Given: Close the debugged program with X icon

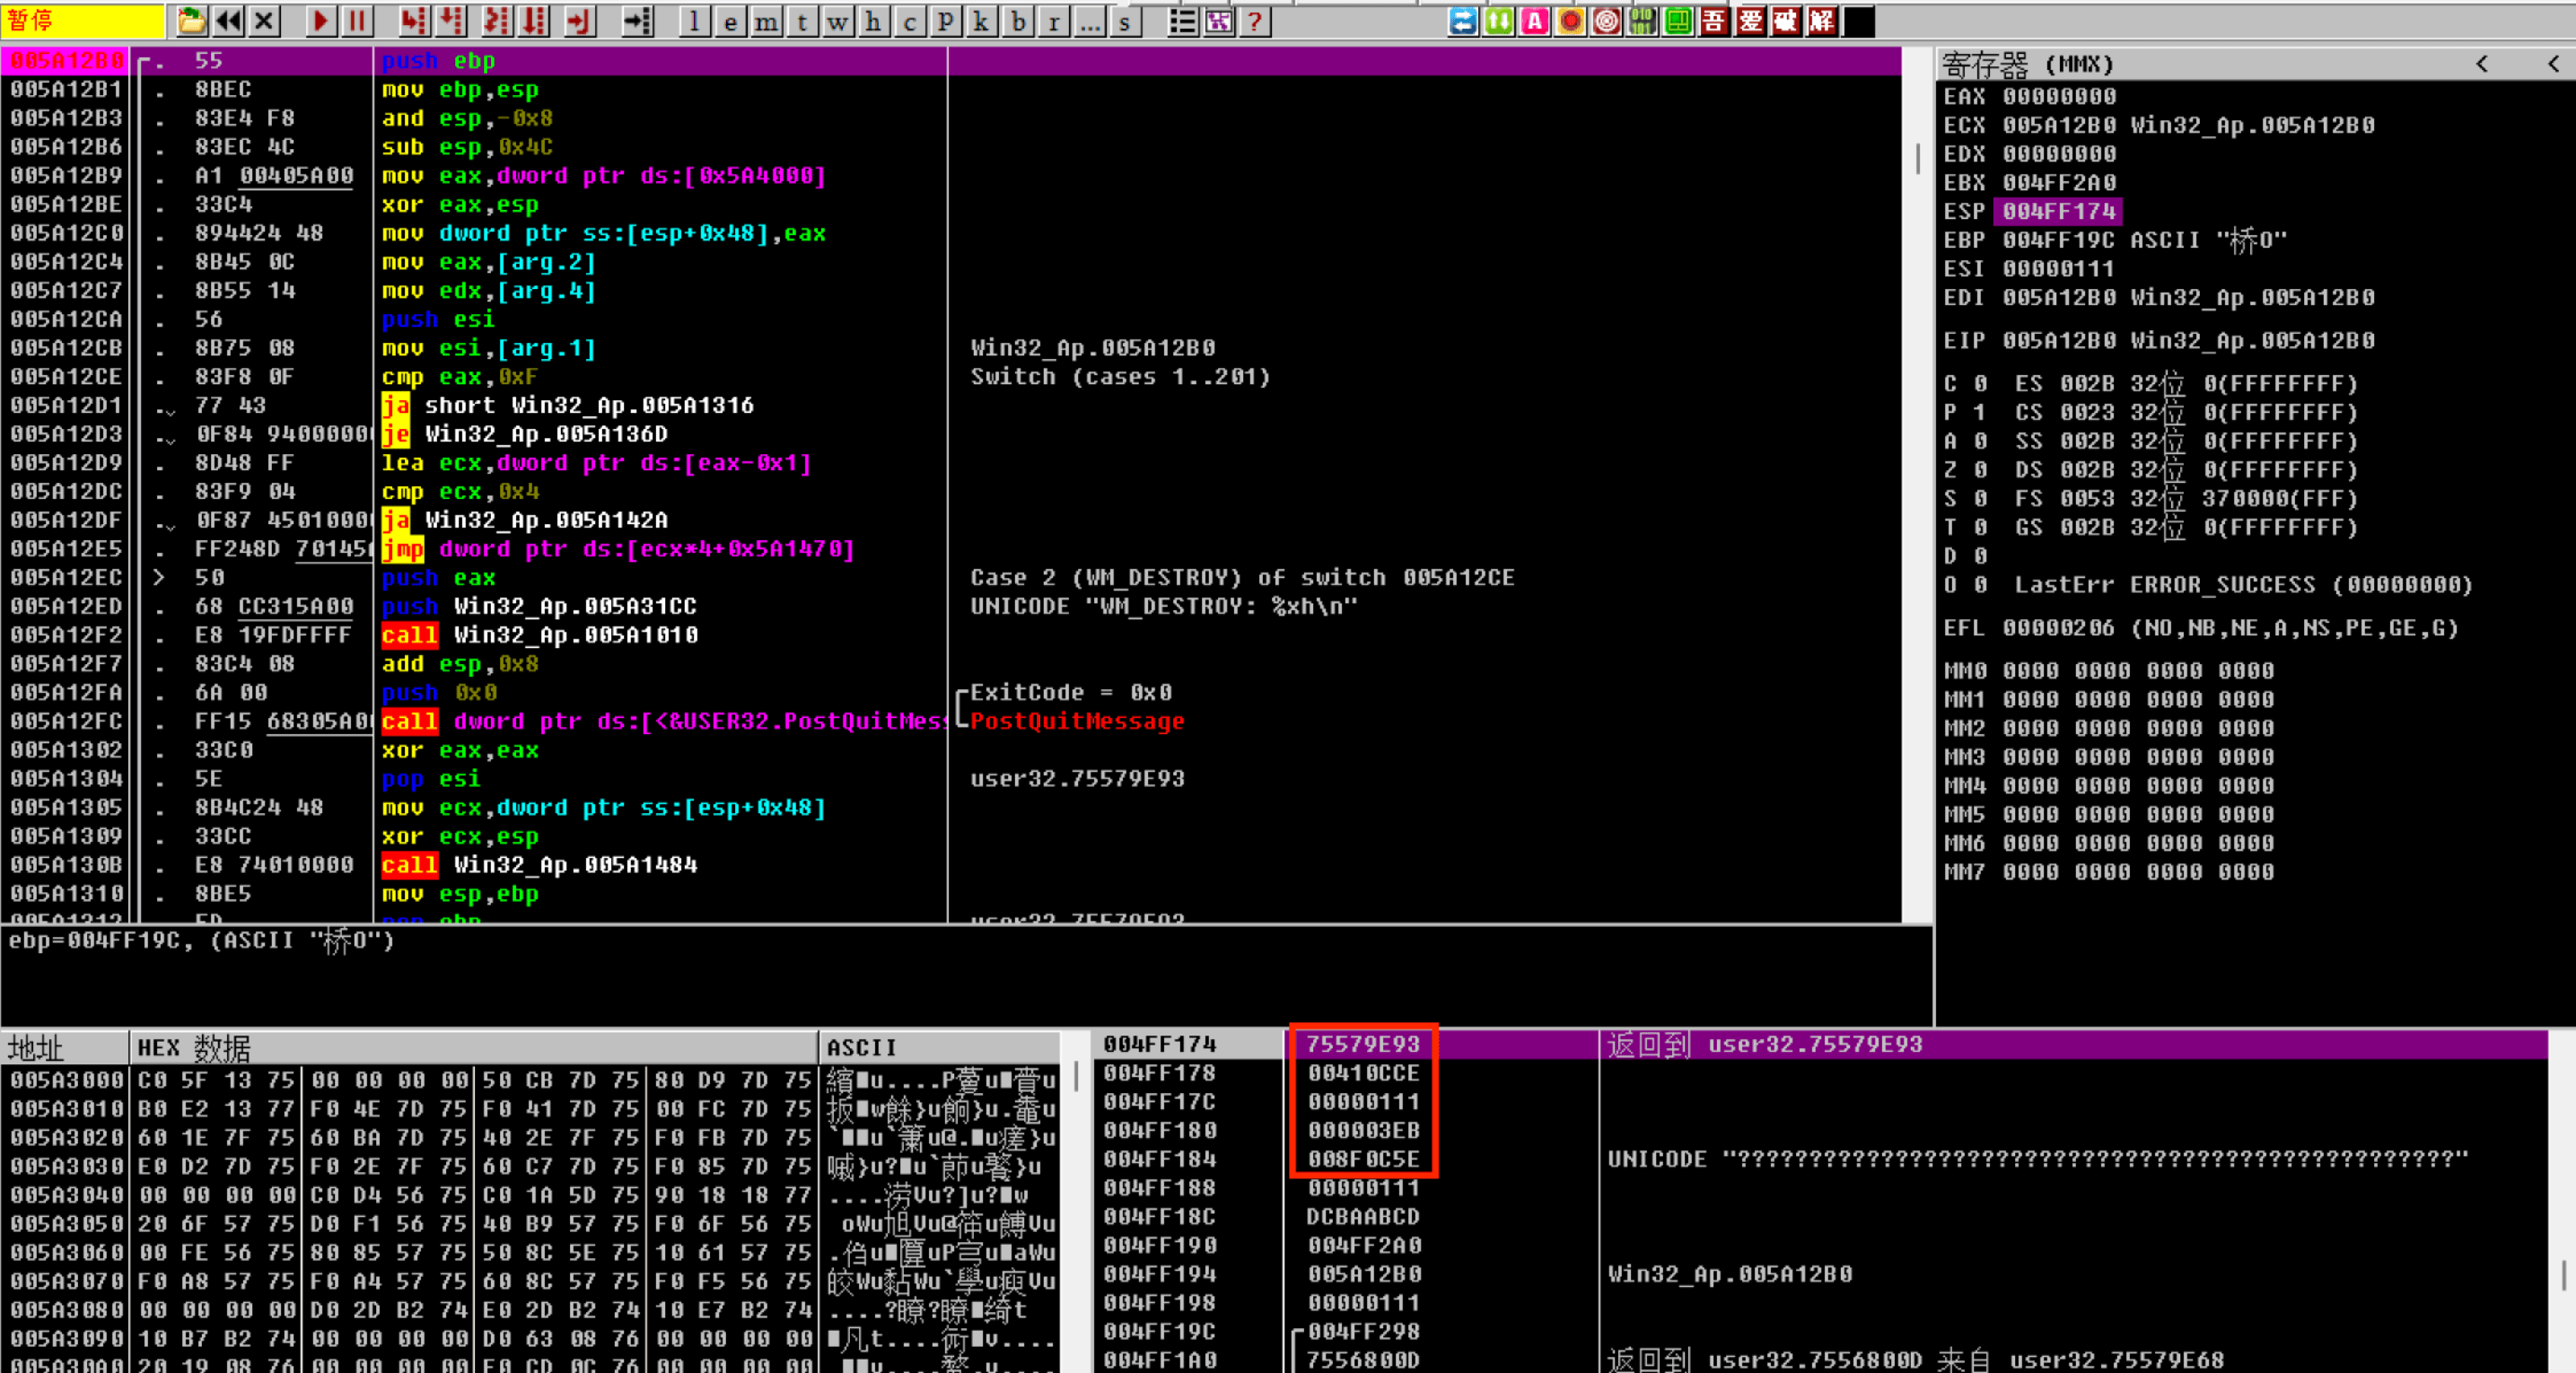Looking at the screenshot, I should pos(264,21).
